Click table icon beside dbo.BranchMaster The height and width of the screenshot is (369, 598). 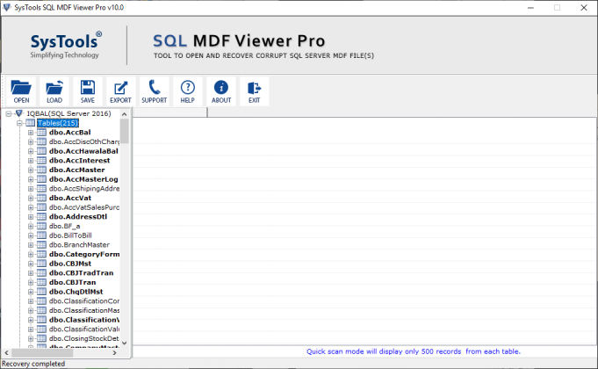point(41,244)
